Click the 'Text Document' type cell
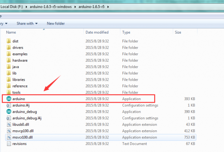The height and width of the screenshot is (152, 224). [134, 144]
